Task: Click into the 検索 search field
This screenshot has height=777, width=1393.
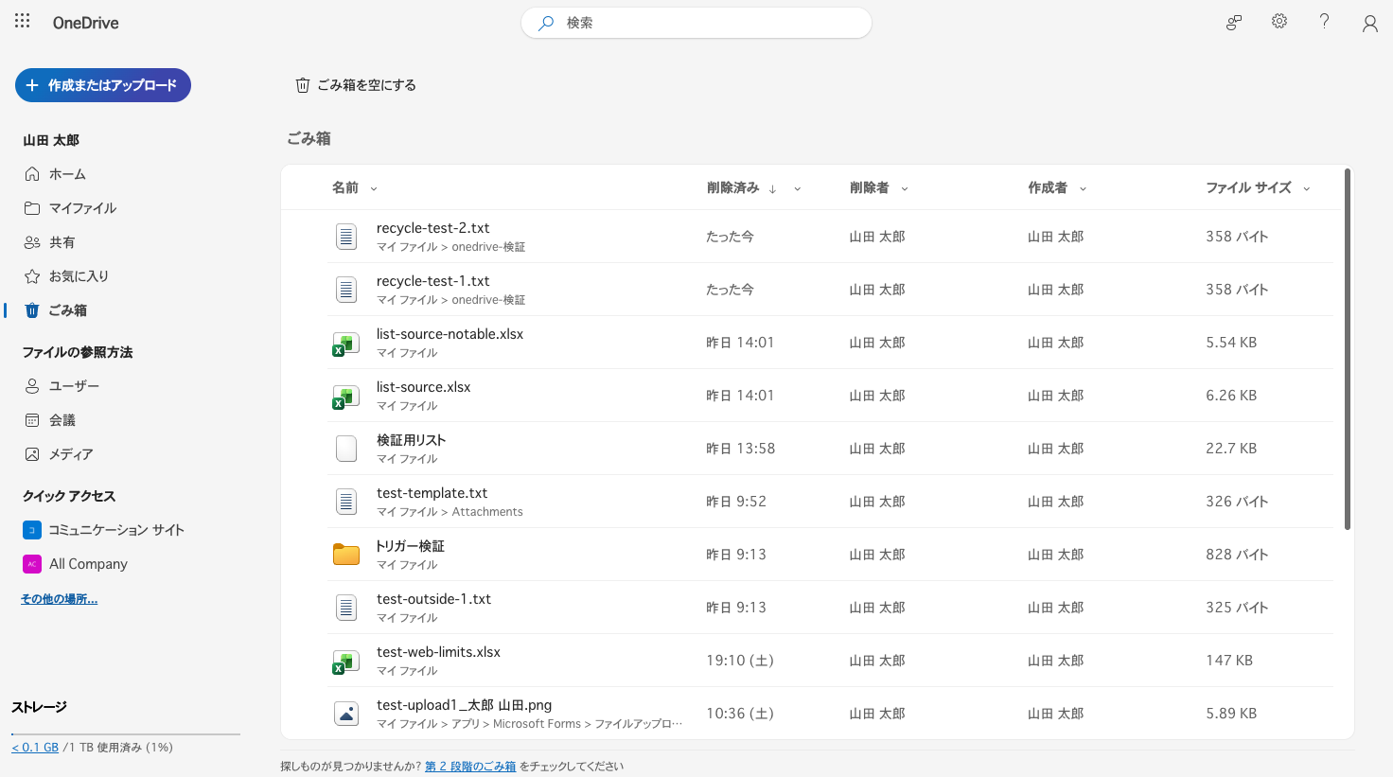Action: [x=696, y=23]
